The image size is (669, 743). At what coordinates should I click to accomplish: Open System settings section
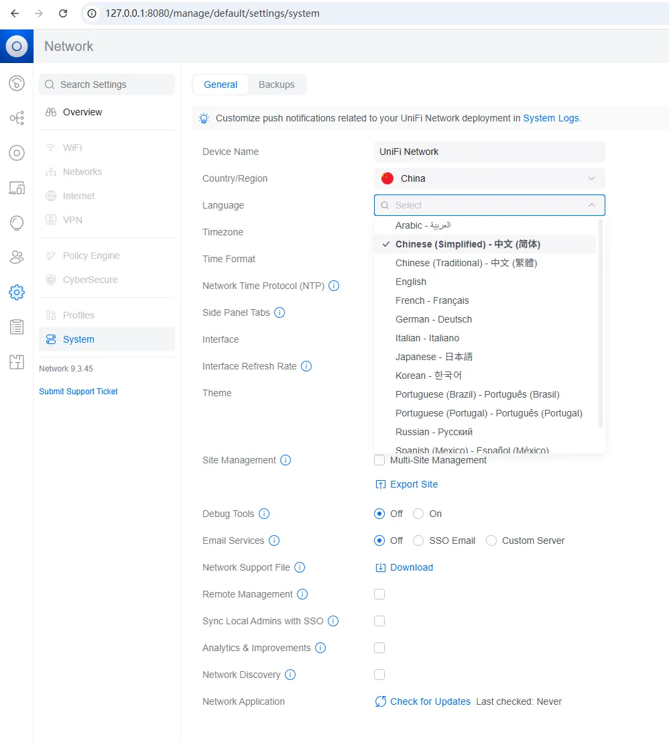pos(107,339)
